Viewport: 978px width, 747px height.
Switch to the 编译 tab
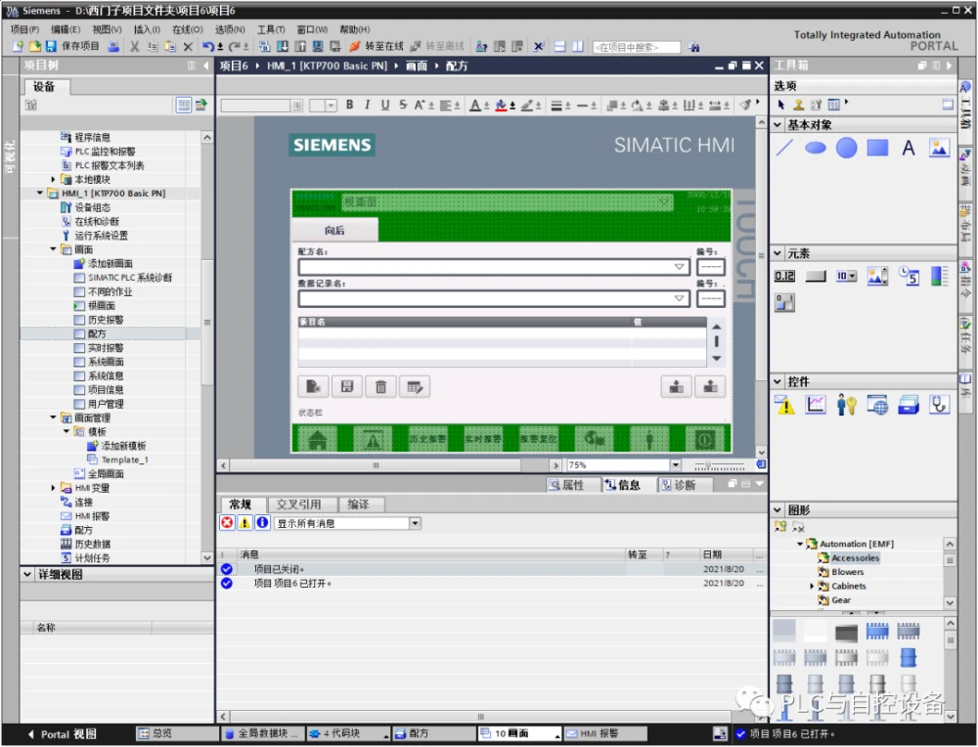point(358,504)
